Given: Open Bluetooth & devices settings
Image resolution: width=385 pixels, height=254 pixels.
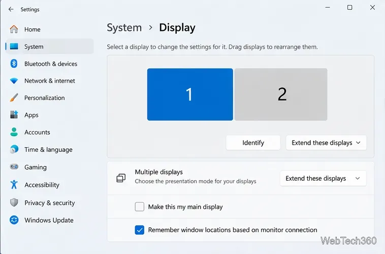Looking at the screenshot, I should 51,64.
